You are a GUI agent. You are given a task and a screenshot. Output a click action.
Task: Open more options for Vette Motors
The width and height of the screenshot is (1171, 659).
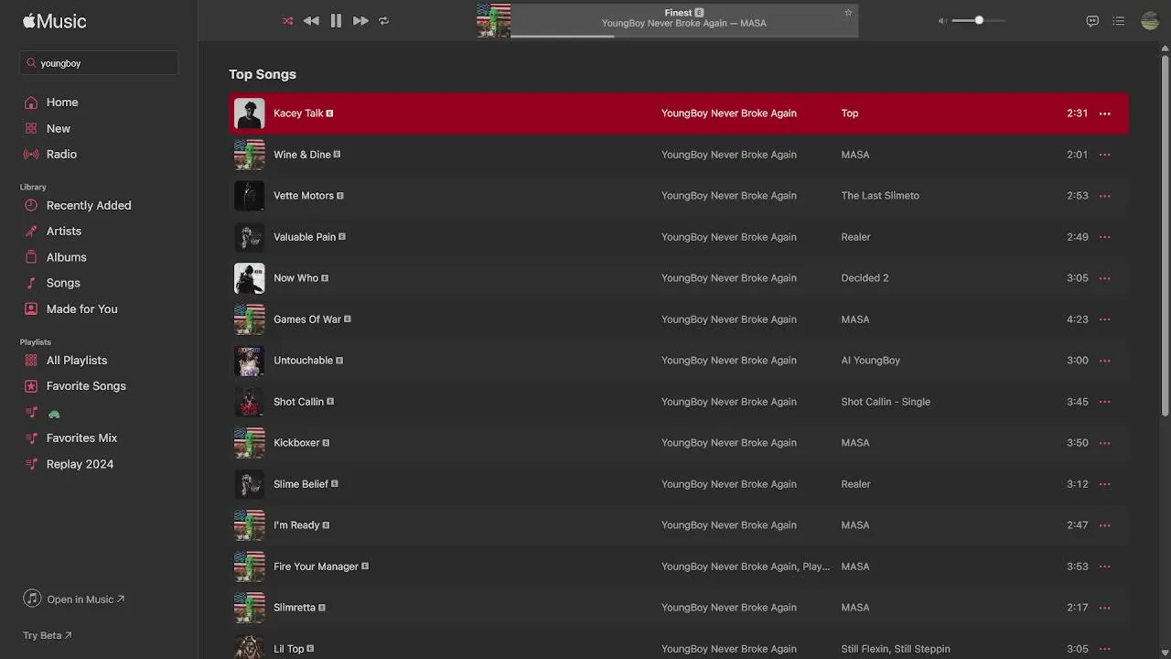click(1104, 196)
